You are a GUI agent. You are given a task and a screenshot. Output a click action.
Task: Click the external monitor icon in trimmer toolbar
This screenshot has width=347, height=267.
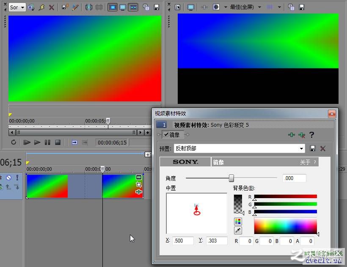pos(123,7)
